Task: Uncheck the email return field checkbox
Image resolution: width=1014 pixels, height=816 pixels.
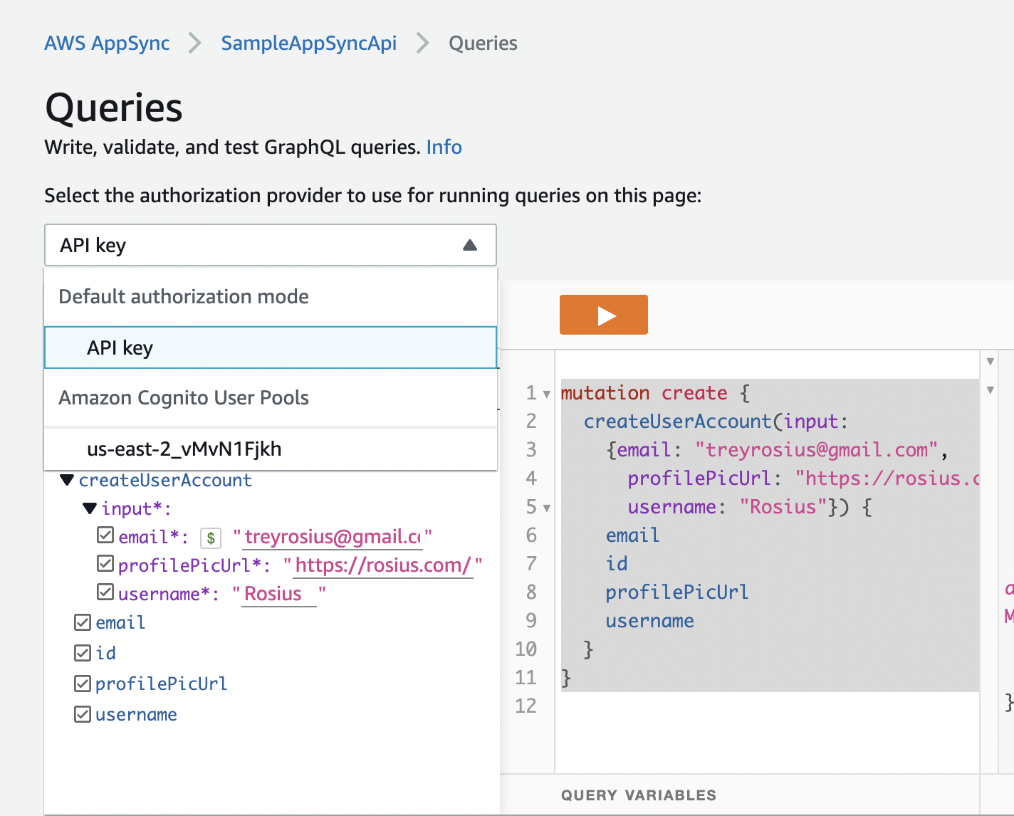Action: point(83,623)
